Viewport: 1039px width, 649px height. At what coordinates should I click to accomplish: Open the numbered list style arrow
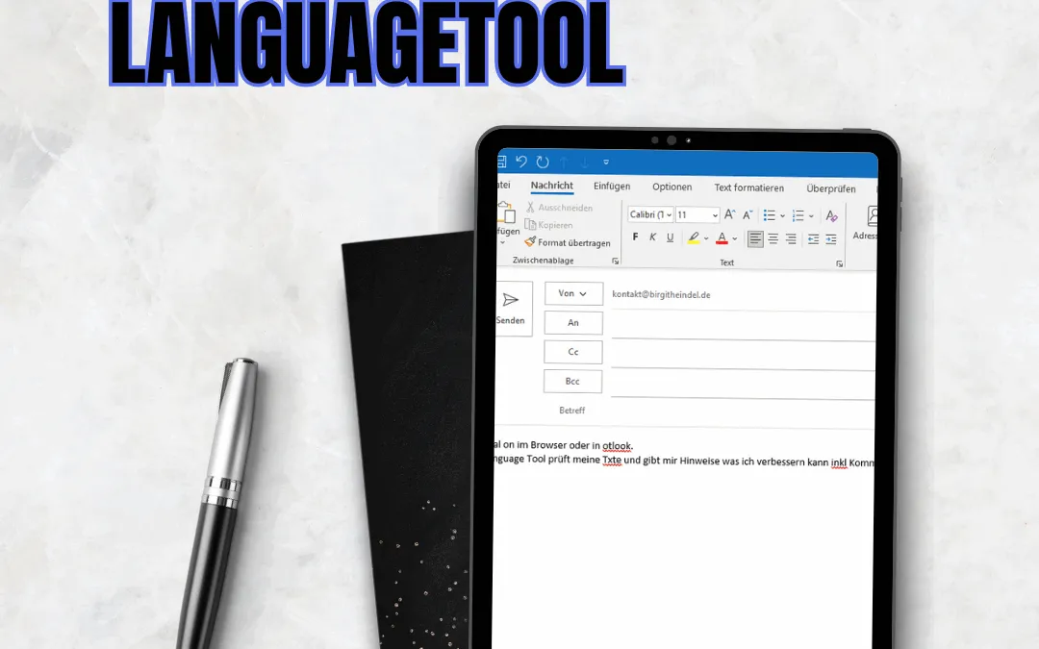click(x=811, y=216)
